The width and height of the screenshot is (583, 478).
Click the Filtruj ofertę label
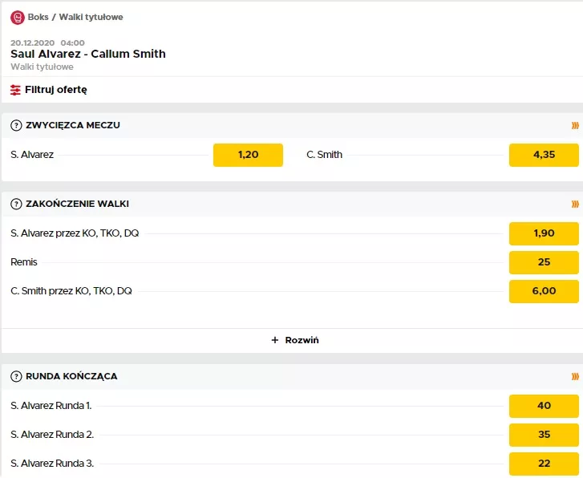click(55, 90)
